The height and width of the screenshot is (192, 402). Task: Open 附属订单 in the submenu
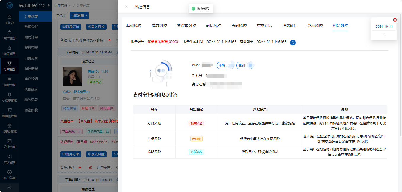click(36, 37)
